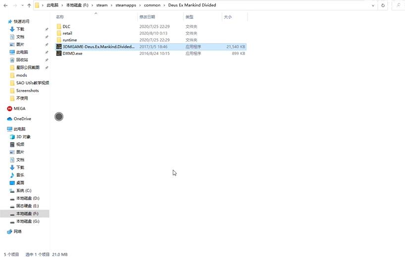Go up one folder level
This screenshot has width=405, height=257.
pyautogui.click(x=29, y=5)
